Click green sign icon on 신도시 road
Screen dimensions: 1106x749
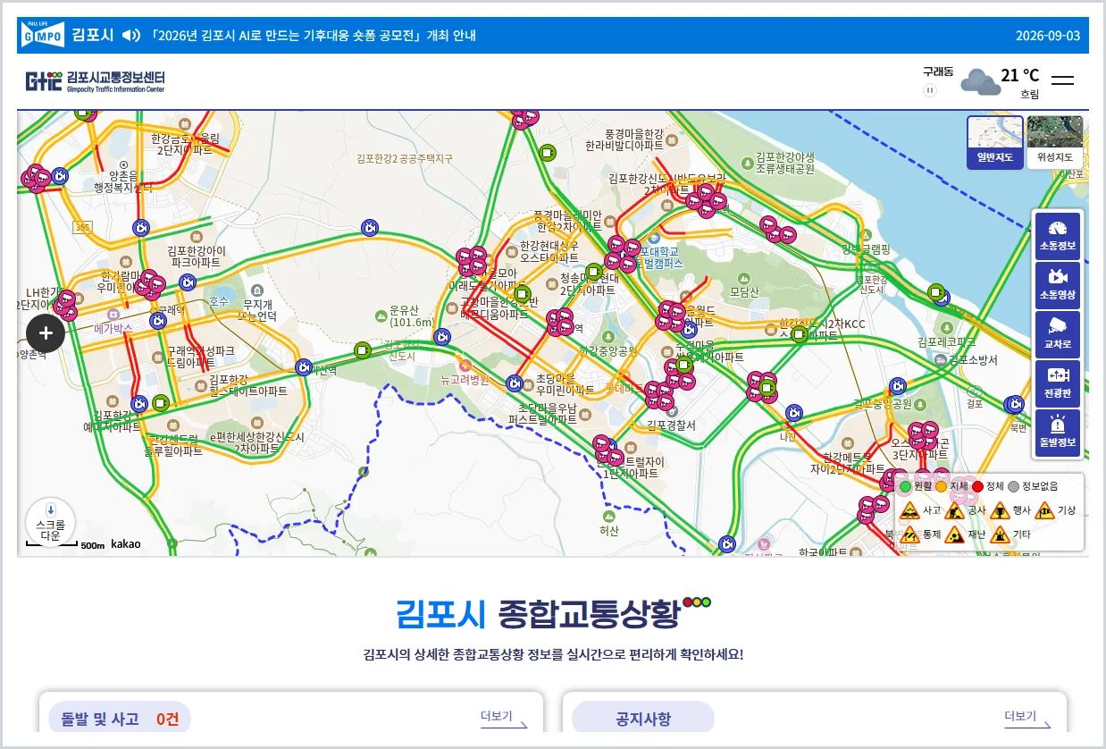(x=362, y=349)
